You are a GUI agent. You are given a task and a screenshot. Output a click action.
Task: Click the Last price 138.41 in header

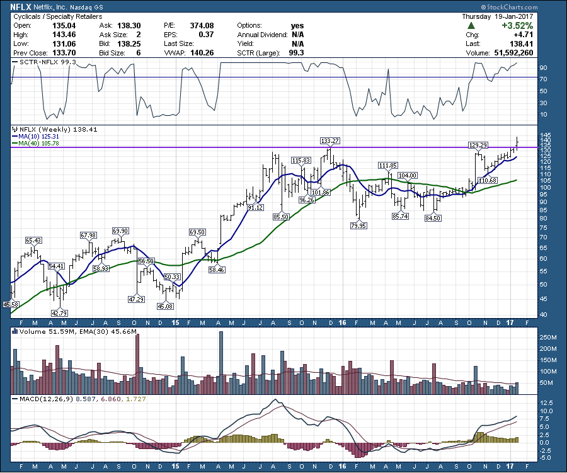(521, 43)
